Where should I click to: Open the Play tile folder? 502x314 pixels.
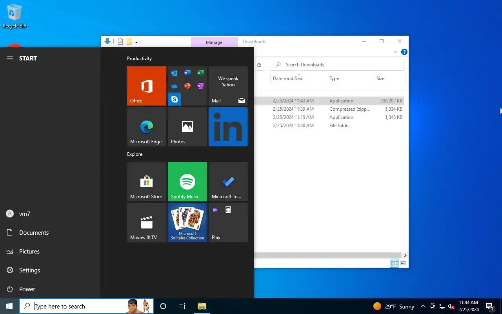point(228,223)
